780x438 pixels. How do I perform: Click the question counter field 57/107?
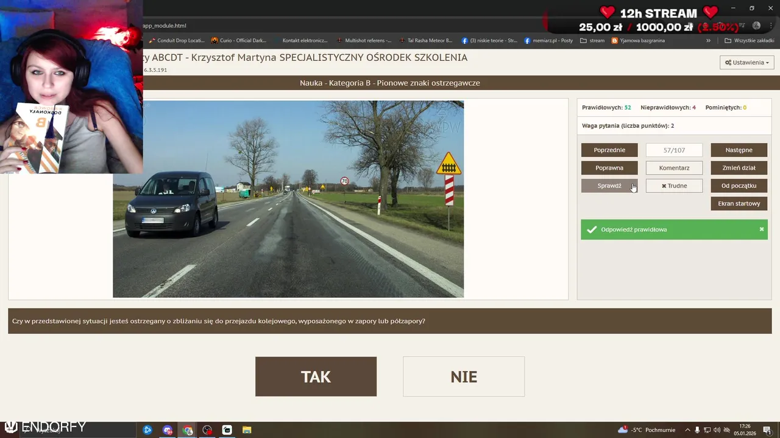click(674, 150)
